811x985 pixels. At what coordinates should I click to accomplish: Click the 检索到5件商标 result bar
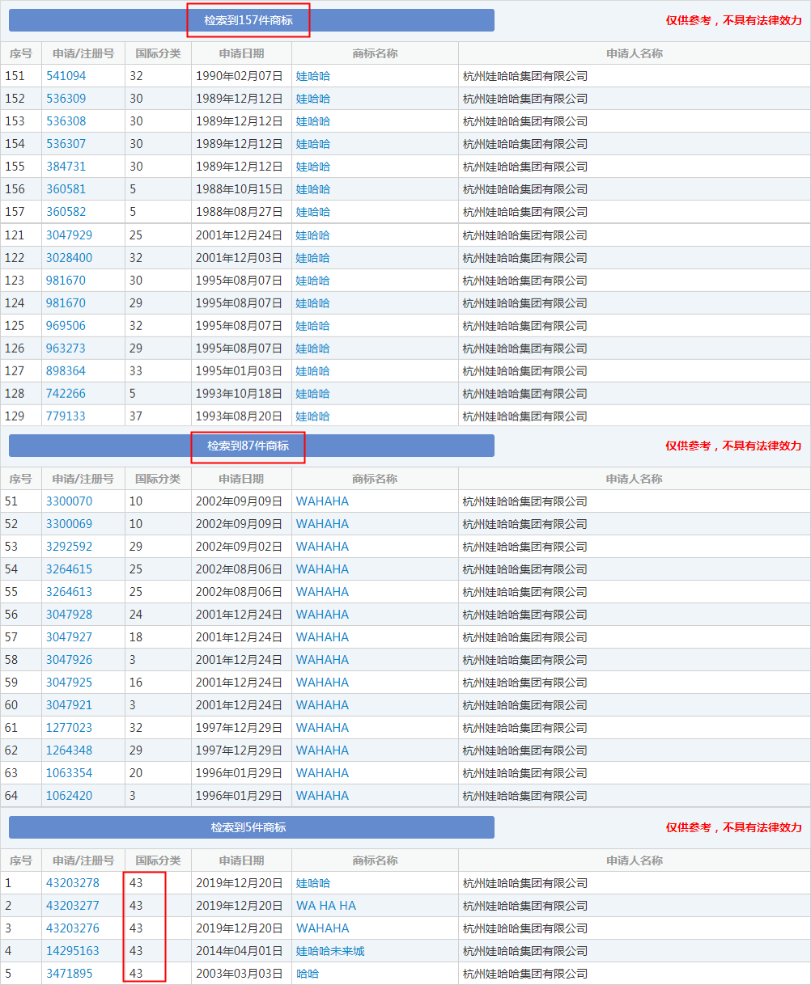(251, 827)
